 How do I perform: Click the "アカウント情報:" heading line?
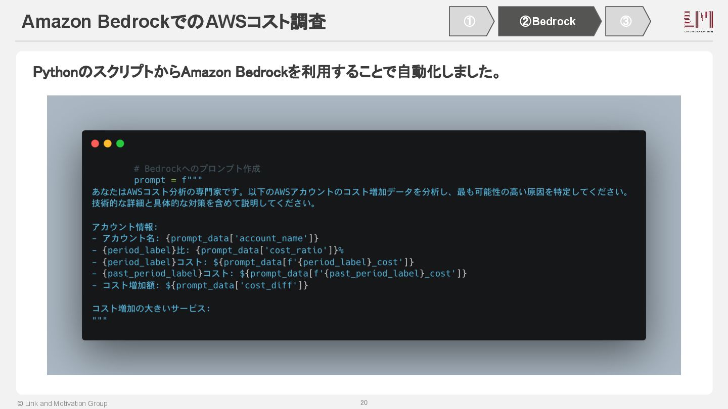click(125, 227)
